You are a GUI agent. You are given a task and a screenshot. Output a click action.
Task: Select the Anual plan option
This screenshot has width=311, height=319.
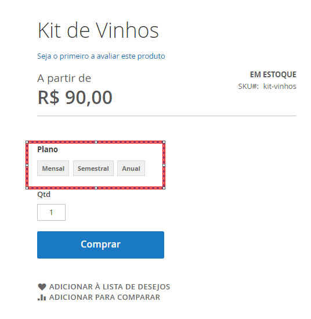[x=131, y=169]
